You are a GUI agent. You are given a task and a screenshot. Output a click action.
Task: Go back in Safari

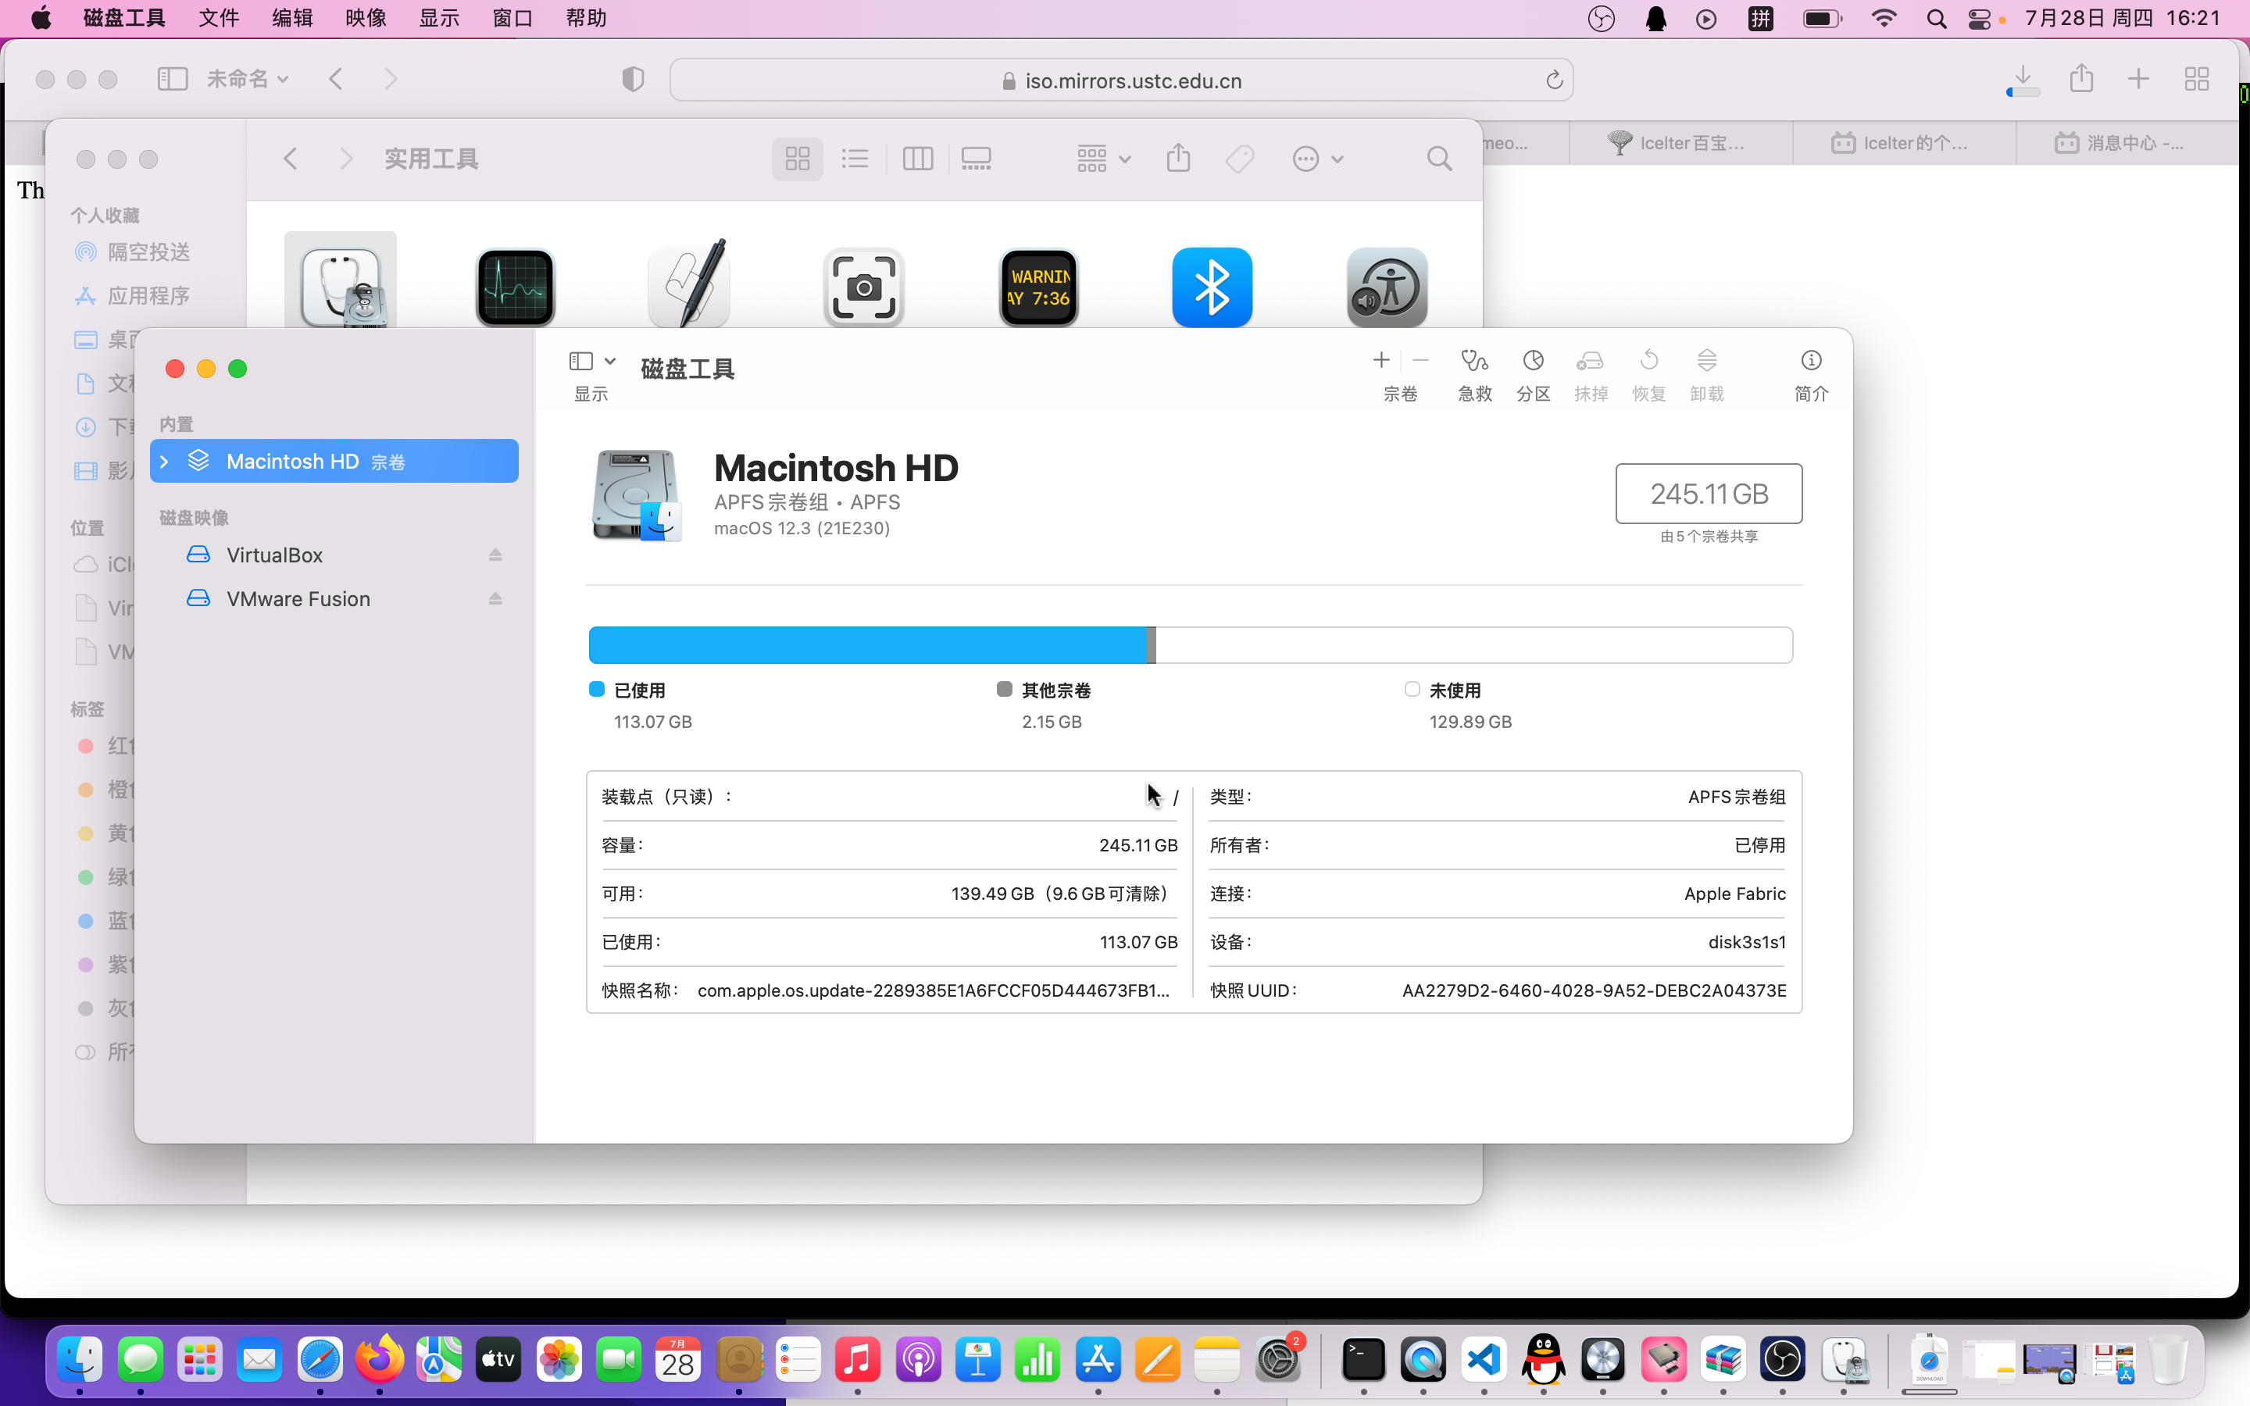[337, 79]
